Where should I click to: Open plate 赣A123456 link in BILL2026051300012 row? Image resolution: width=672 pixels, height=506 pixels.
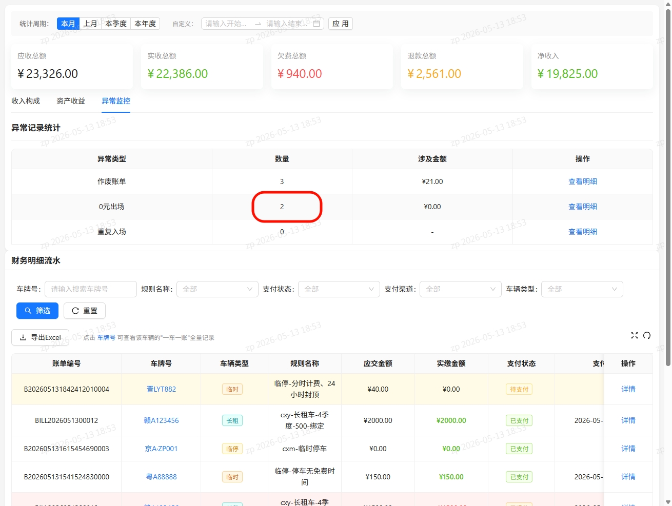click(x=161, y=420)
